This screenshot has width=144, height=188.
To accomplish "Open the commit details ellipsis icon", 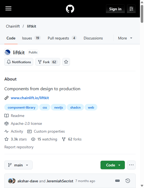I will pyautogui.click(x=117, y=181).
